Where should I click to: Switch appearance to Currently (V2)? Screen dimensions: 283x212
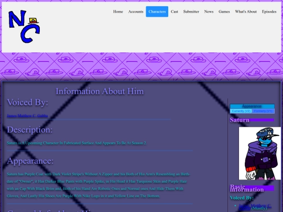click(x=241, y=111)
